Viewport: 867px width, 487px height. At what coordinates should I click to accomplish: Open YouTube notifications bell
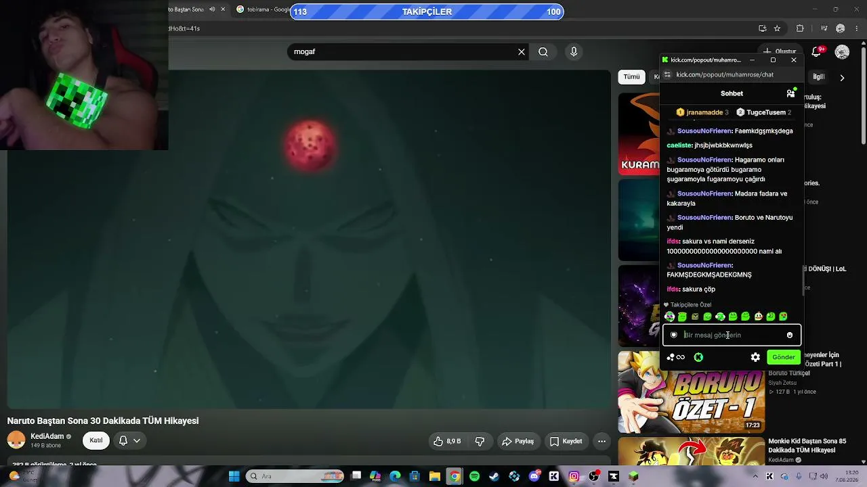816,52
